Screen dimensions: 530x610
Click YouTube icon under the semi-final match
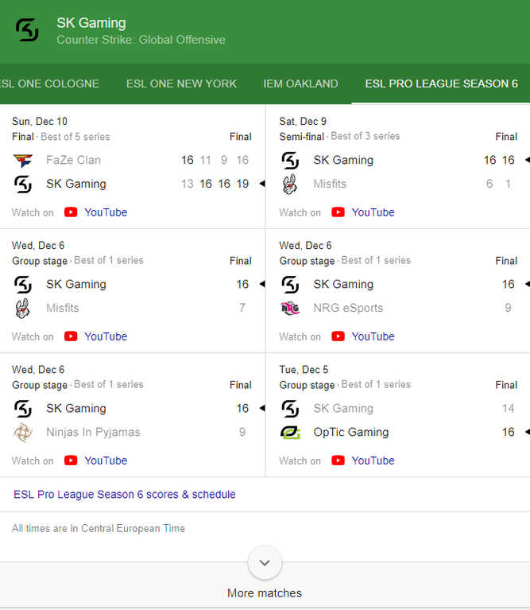(338, 212)
